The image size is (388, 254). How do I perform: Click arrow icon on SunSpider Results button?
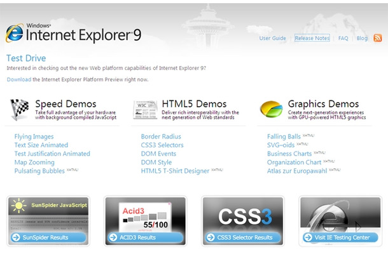16,237
